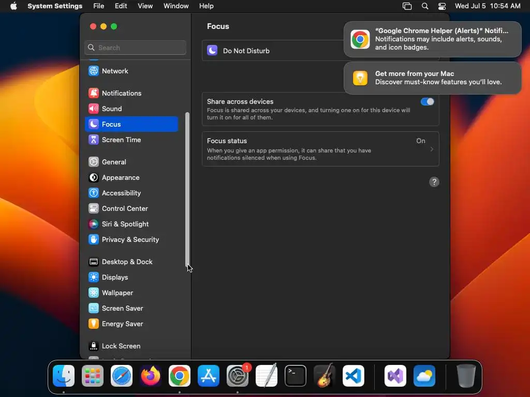This screenshot has width=530, height=397.
Task: Open Energy Saver settings
Action: tap(131, 324)
